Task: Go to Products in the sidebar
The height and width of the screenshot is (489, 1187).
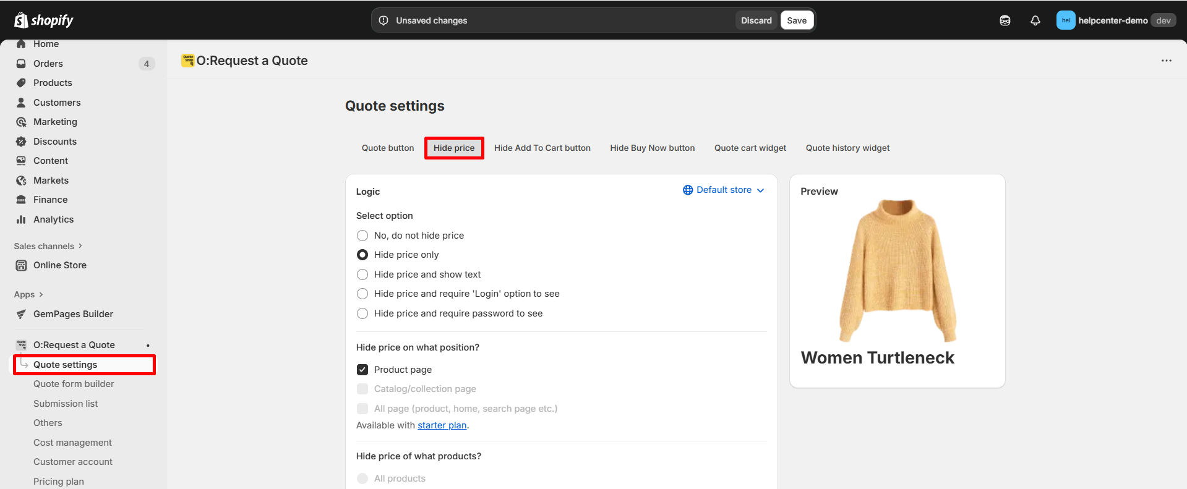Action: click(53, 83)
